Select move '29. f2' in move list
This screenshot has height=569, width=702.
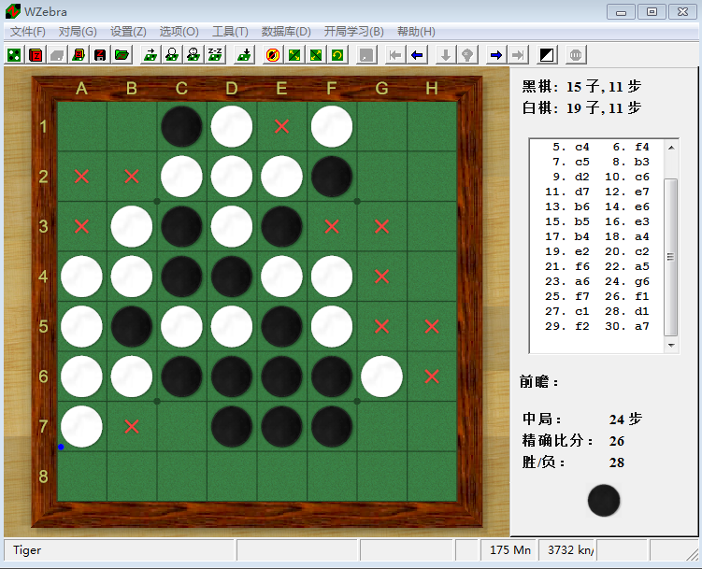pyautogui.click(x=567, y=326)
